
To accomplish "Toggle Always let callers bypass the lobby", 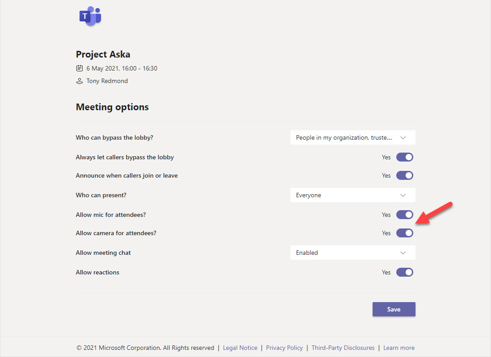I will pyautogui.click(x=405, y=157).
